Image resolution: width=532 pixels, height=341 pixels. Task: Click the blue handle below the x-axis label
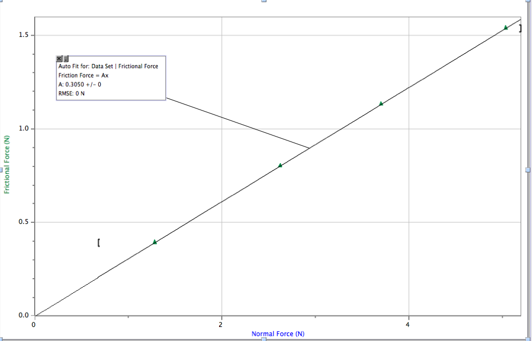pyautogui.click(x=265, y=338)
